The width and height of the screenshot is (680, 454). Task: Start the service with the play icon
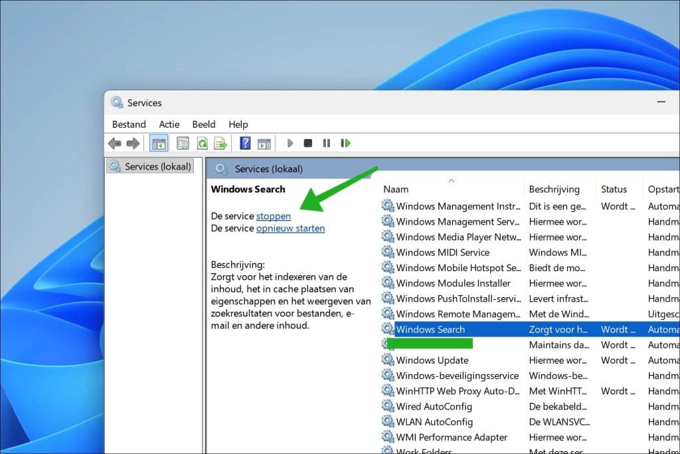(x=290, y=143)
